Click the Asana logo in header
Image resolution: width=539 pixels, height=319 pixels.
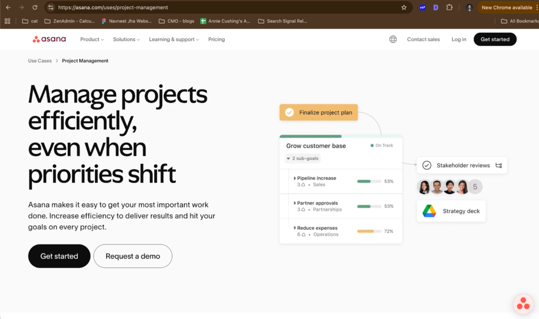[49, 39]
